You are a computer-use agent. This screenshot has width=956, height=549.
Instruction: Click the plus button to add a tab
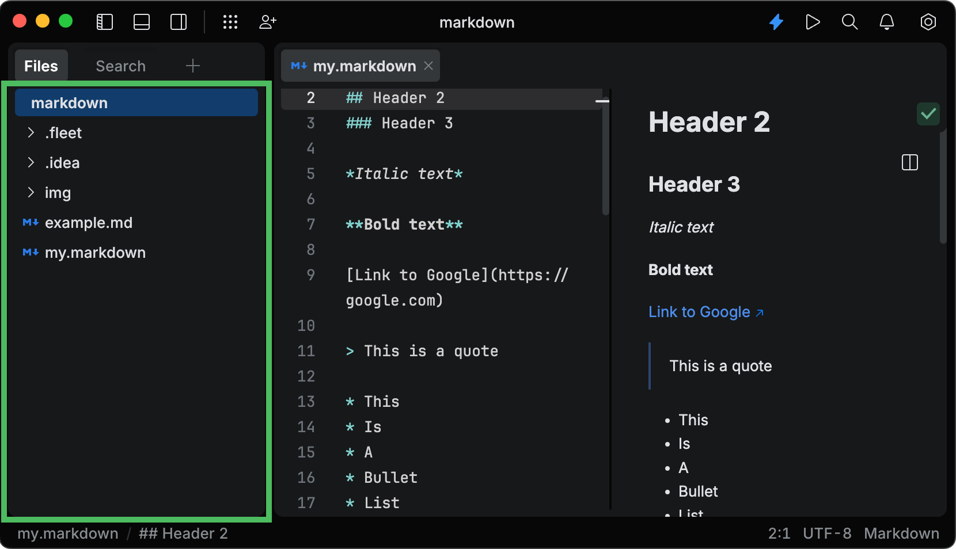pos(193,66)
